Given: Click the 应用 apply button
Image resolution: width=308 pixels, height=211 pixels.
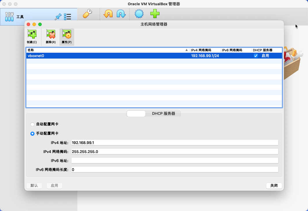Looking at the screenshot, I should point(54,186).
